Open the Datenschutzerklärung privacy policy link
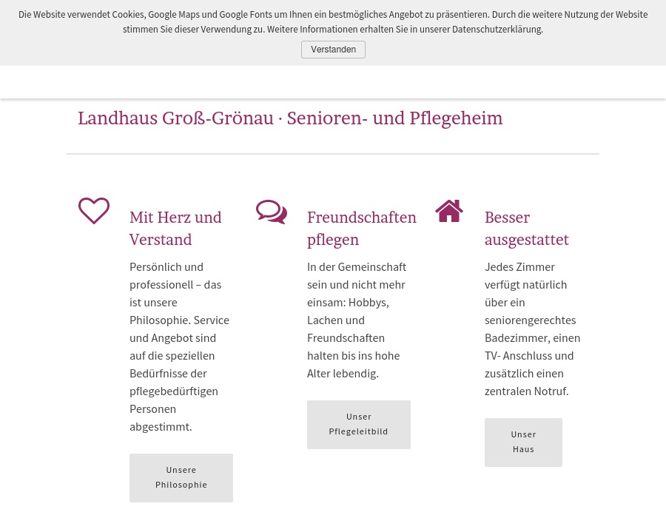The width and height of the screenshot is (666, 518). coord(497,30)
